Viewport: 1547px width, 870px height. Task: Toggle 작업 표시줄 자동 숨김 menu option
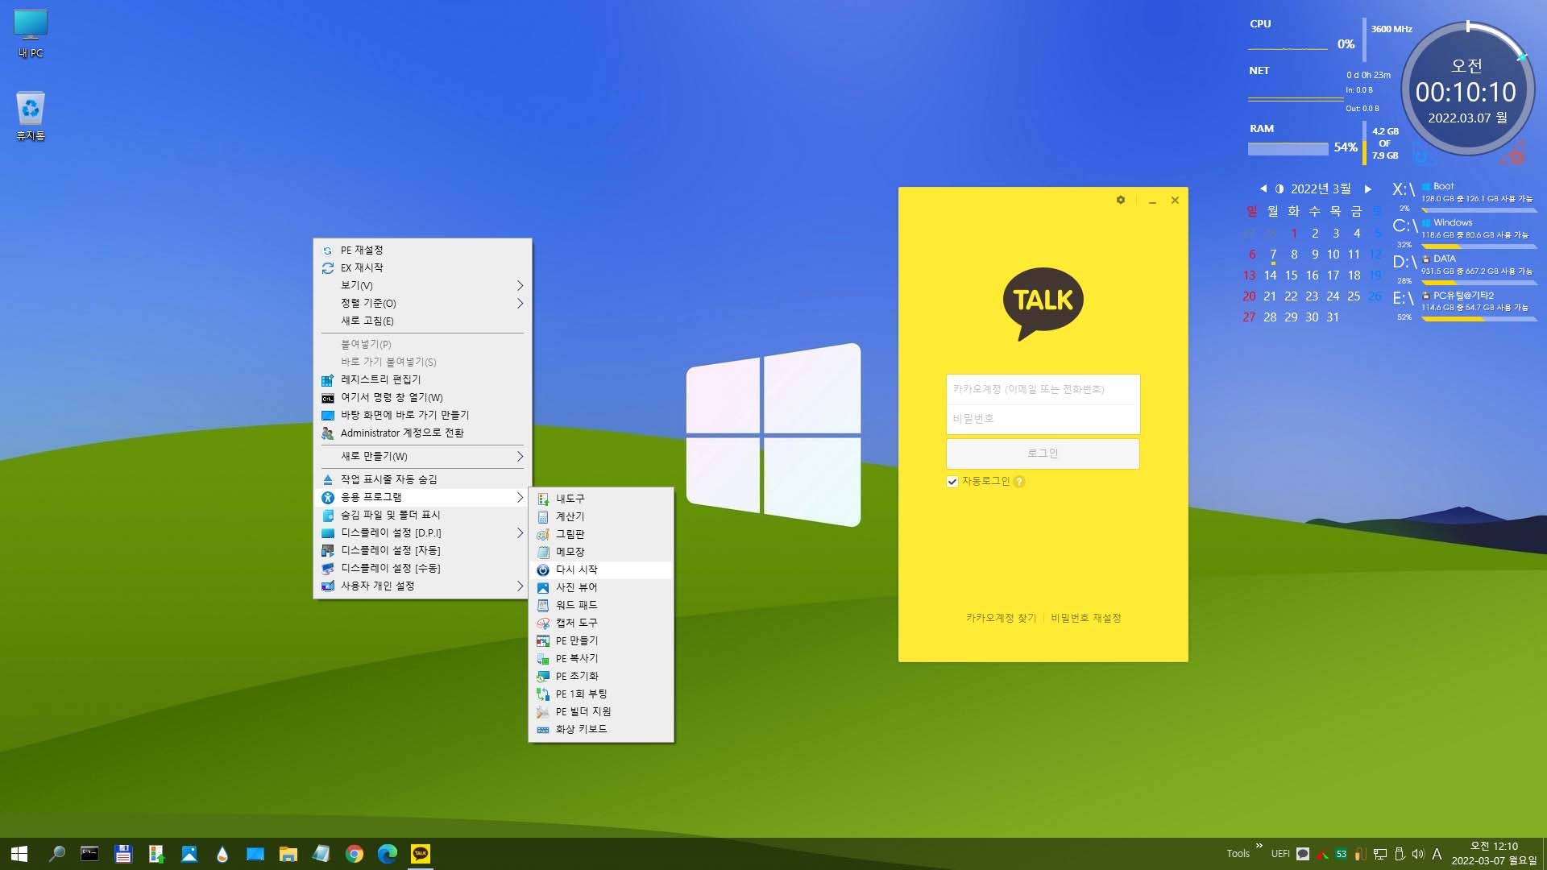tap(422, 479)
